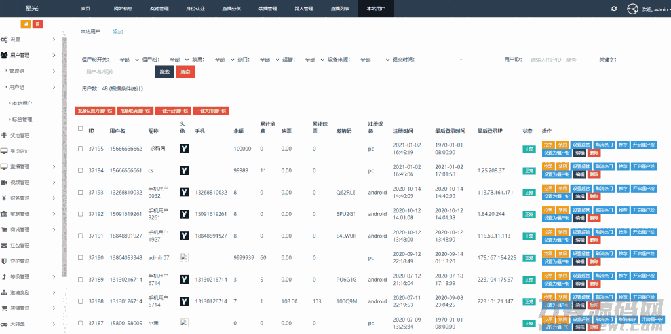This screenshot has width=671, height=334.
Task: Click the refresh icon in top bar
Action: pos(613,9)
